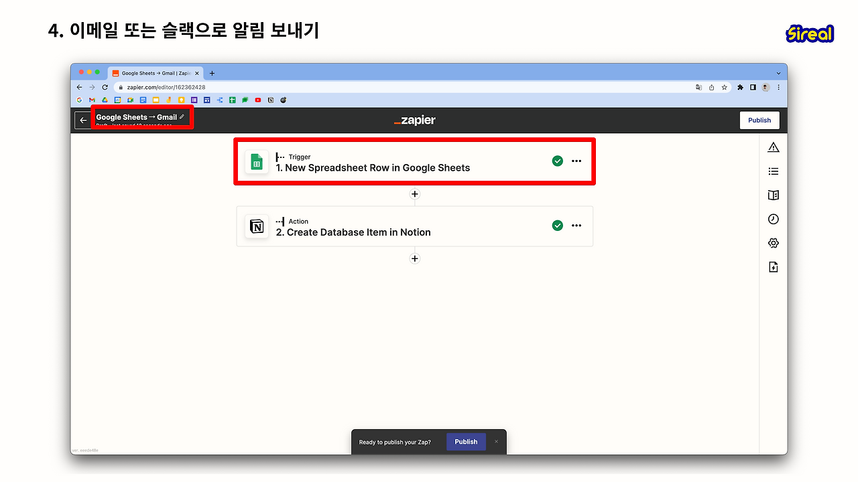Open the Create Database Item action step
Screen dimensions: 858x482
pos(415,226)
